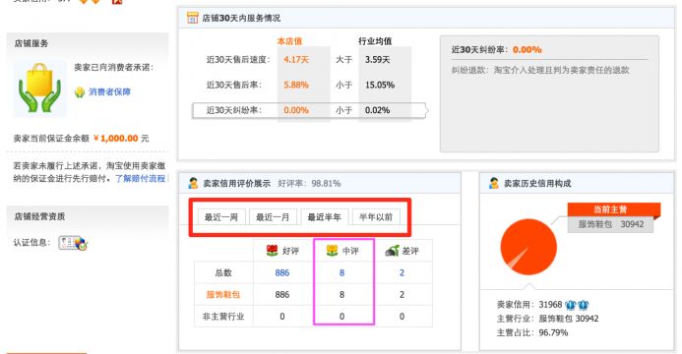Click the orange pie chart
The height and width of the screenshot is (354, 682).
[x=528, y=247]
